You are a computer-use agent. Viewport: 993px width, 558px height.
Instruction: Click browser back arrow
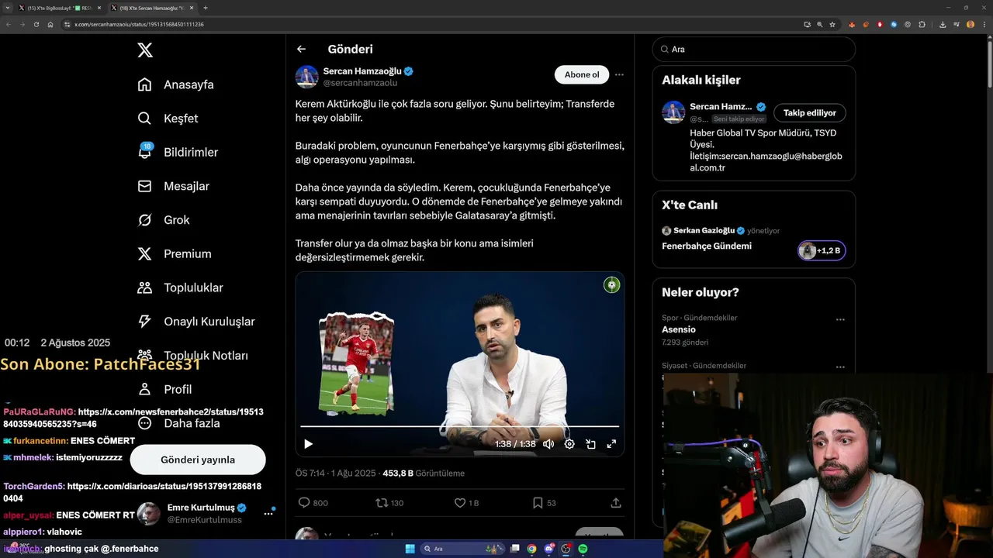[9, 24]
